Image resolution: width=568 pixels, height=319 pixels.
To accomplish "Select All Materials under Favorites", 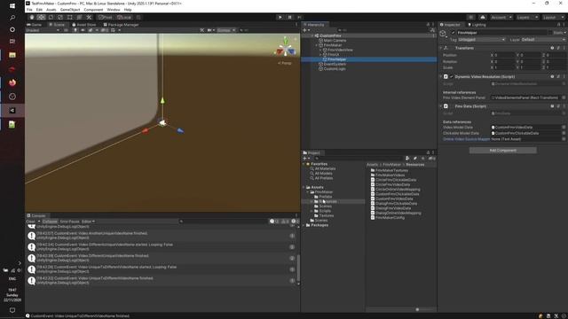I will pos(323,168).
